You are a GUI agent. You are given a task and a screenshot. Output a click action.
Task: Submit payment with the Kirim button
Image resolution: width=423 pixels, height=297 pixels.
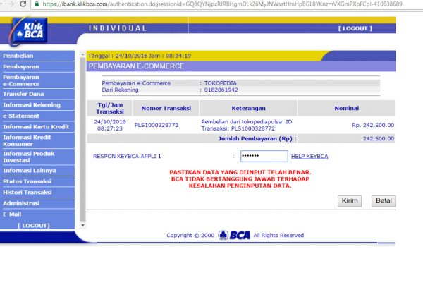pos(350,201)
